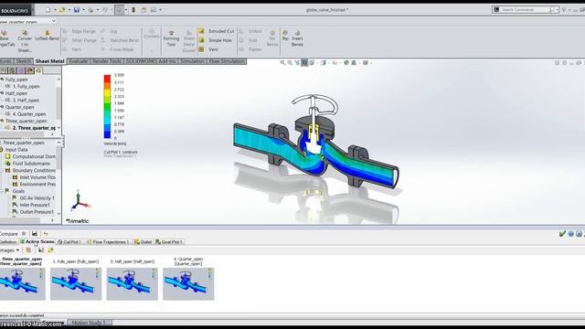
Task: Click Zoom to Fit icon in view toolbar
Action: coord(282,63)
